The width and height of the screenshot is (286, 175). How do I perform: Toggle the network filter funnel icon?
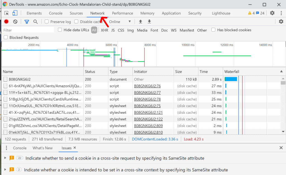[x=27, y=22]
